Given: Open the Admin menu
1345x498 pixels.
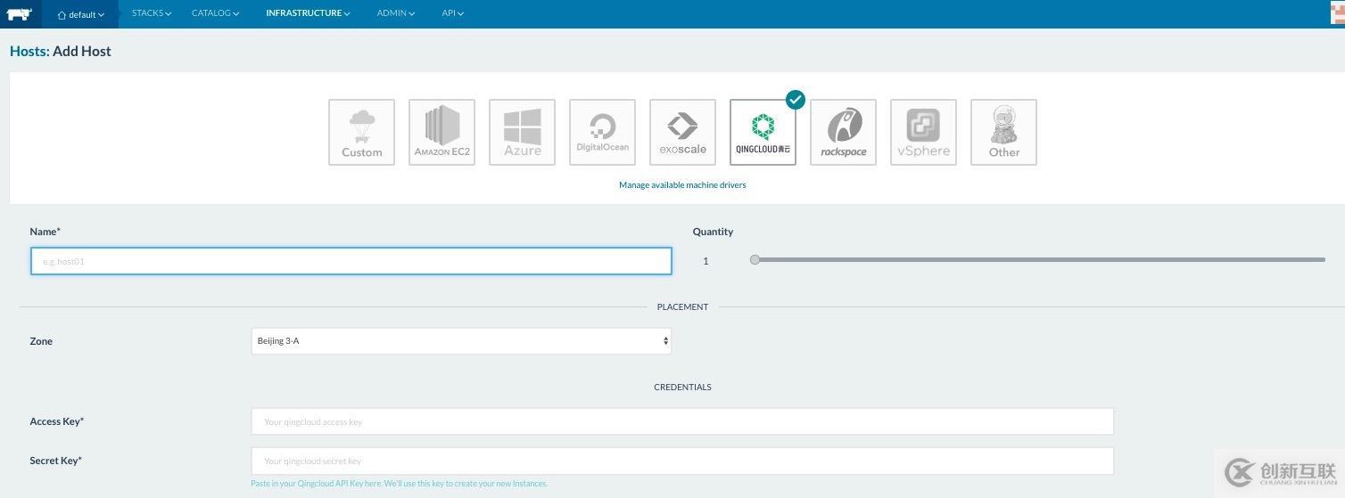Looking at the screenshot, I should (x=396, y=13).
